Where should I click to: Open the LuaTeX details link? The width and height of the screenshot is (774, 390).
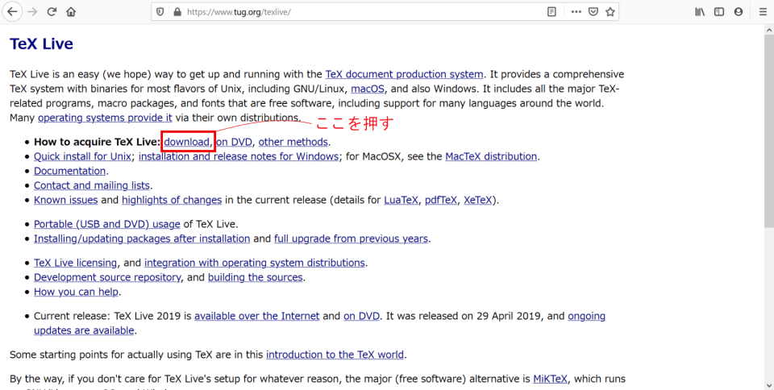[x=401, y=200]
